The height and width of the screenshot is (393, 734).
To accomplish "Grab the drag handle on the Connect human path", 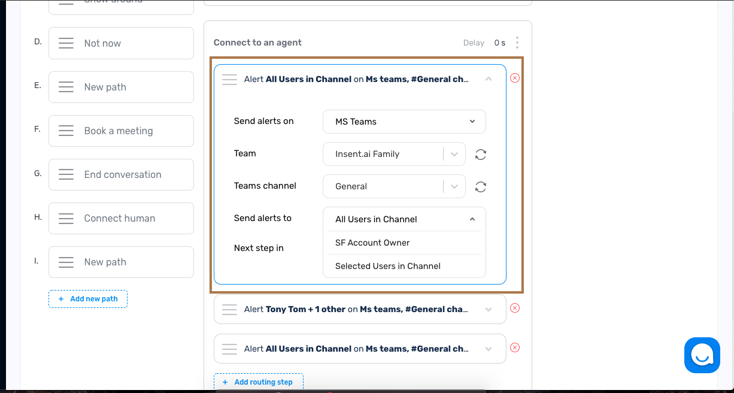I will [66, 218].
